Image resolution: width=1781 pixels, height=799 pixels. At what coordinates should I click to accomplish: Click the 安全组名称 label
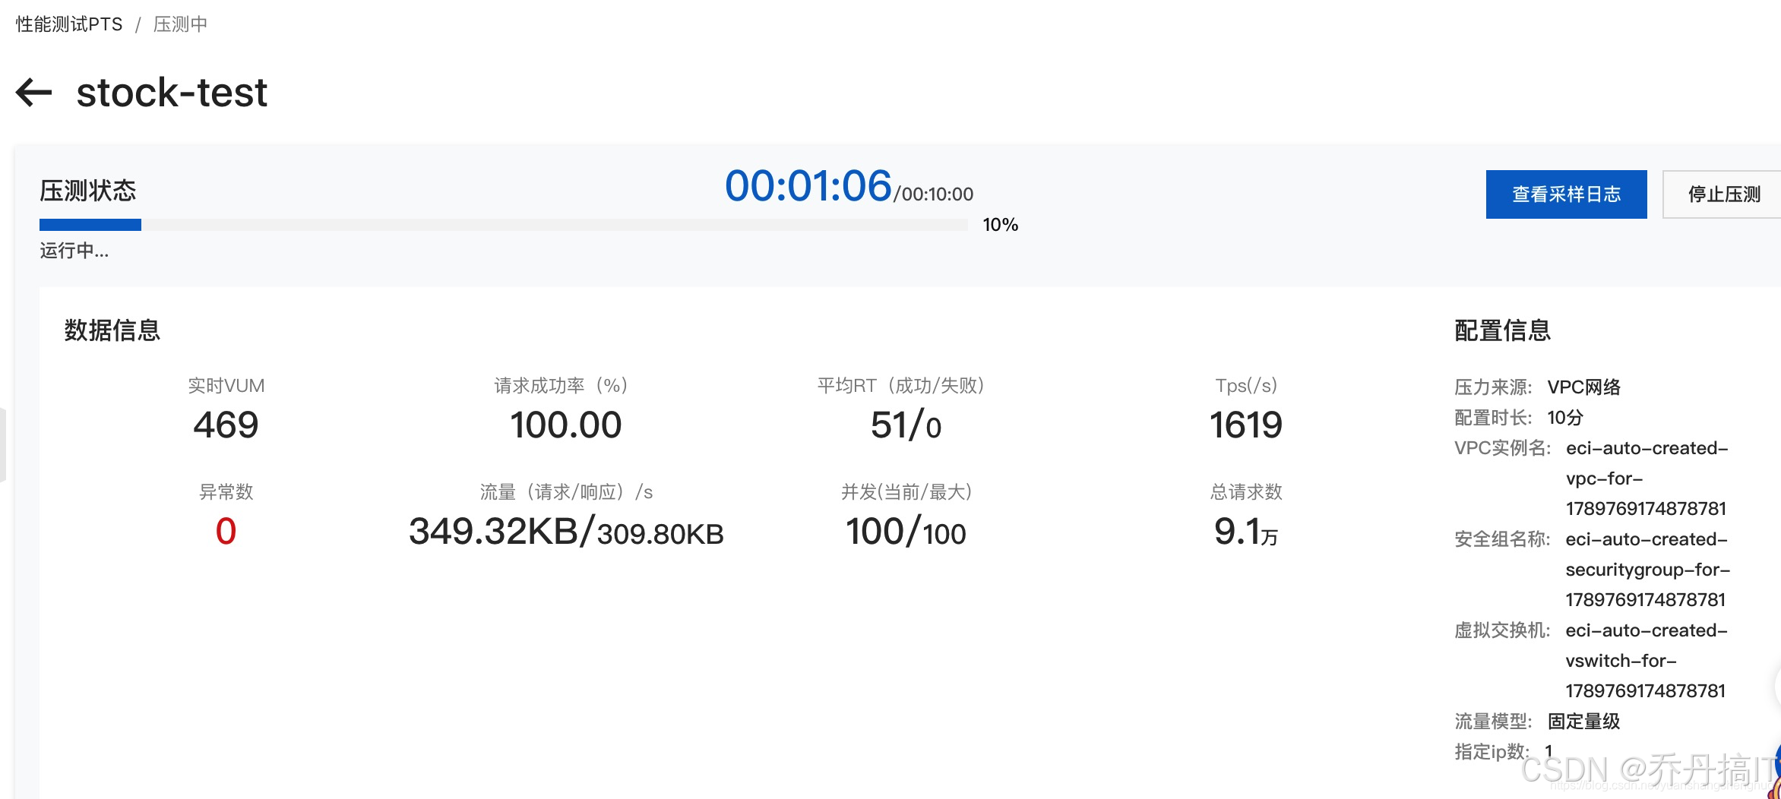(1502, 539)
